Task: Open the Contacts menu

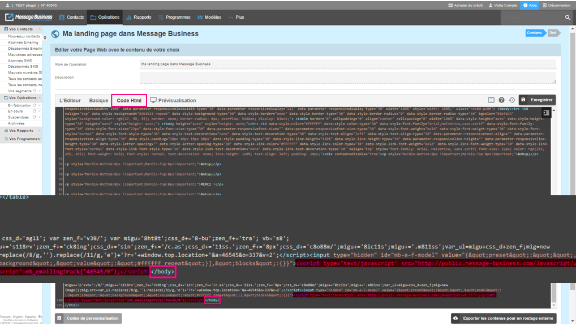Action: pyautogui.click(x=72, y=18)
